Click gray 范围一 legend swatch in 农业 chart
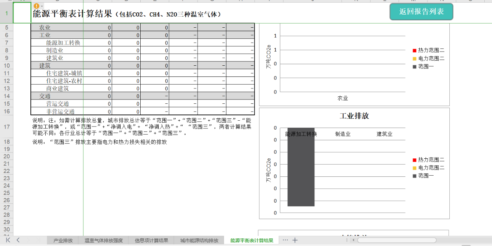This screenshot has width=492, height=246. point(414,66)
